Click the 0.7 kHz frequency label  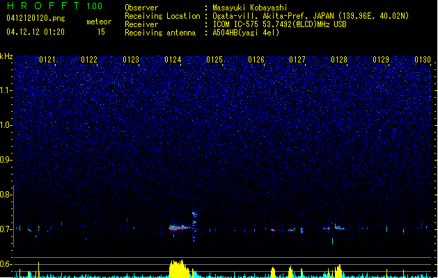point(6,229)
